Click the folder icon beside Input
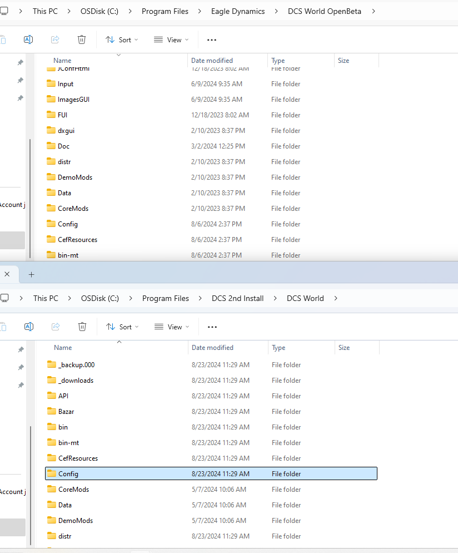The image size is (458, 553). [x=51, y=83]
